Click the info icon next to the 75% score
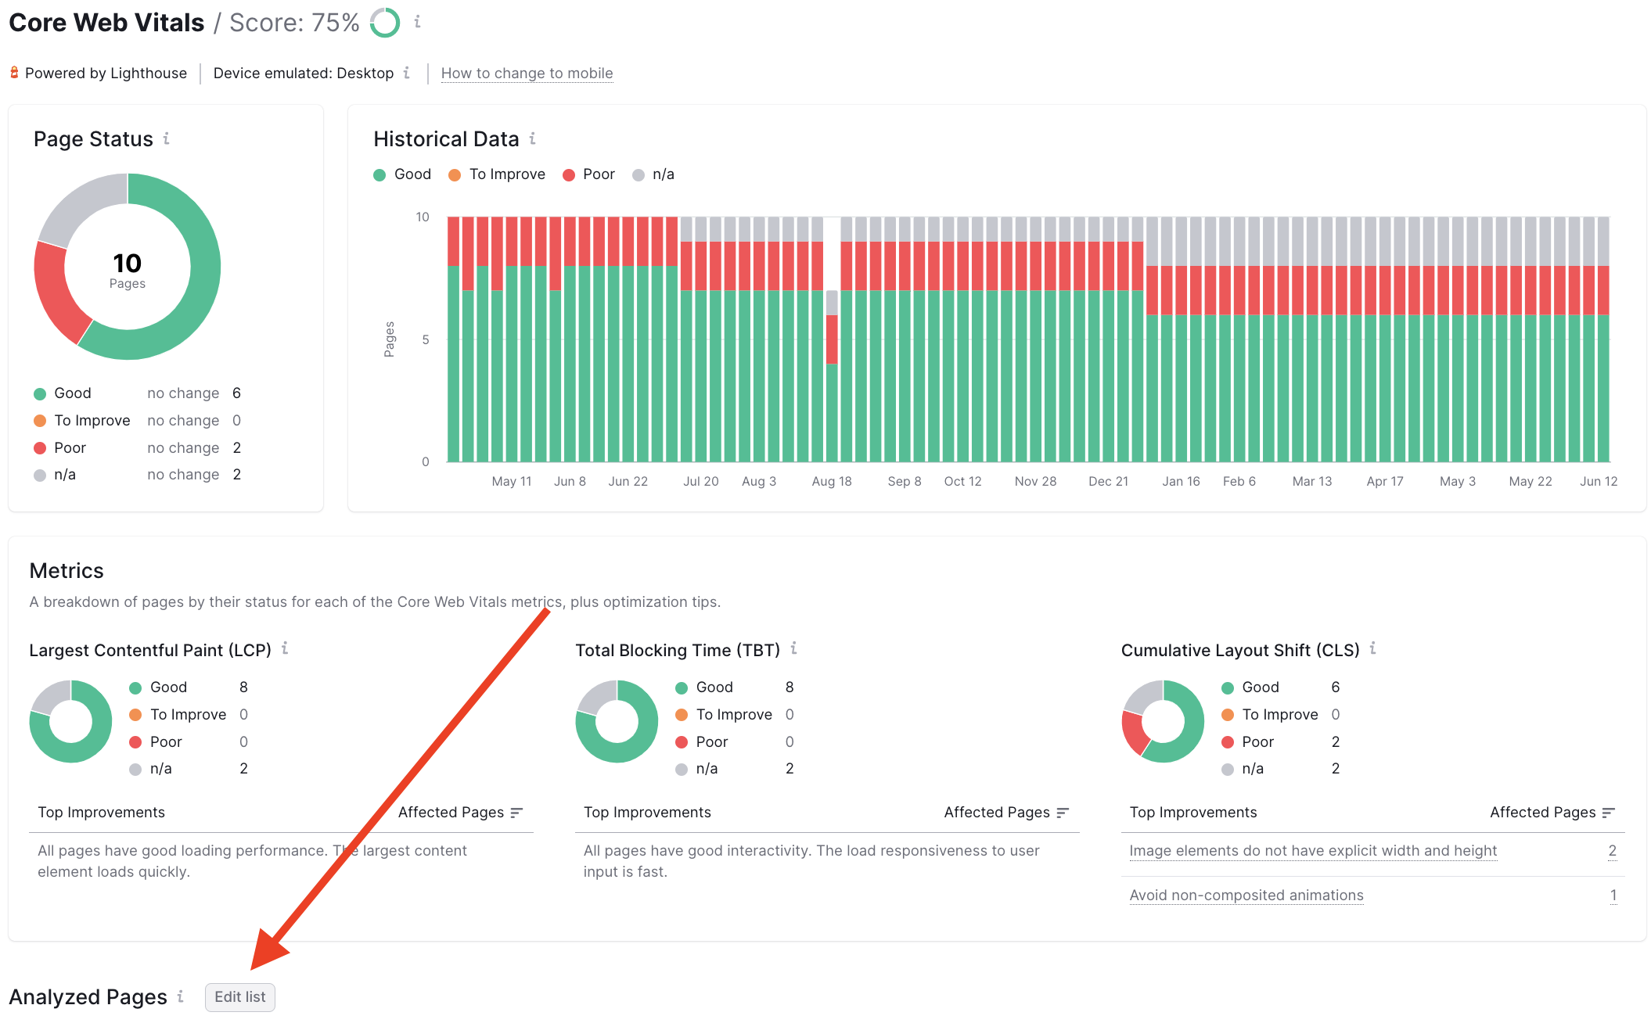Viewport: 1651px width, 1023px height. click(x=418, y=22)
